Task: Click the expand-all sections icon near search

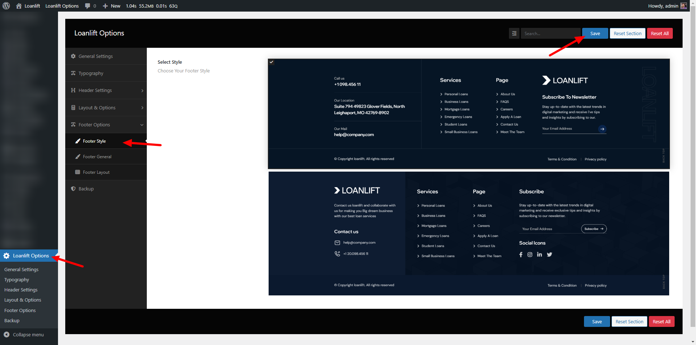Action: [514, 33]
